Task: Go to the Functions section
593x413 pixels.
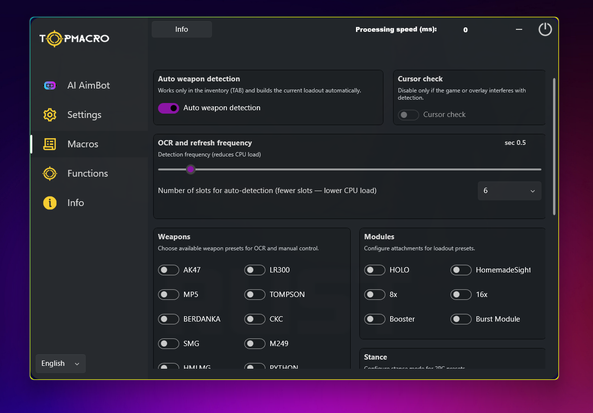Action: click(x=89, y=174)
